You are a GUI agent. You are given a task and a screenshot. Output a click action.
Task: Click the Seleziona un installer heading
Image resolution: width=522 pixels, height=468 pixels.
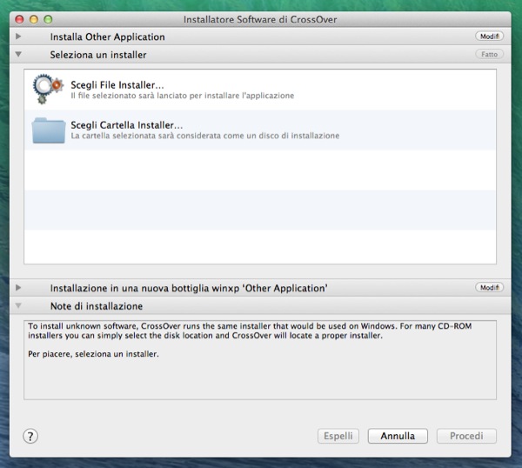tap(98, 55)
